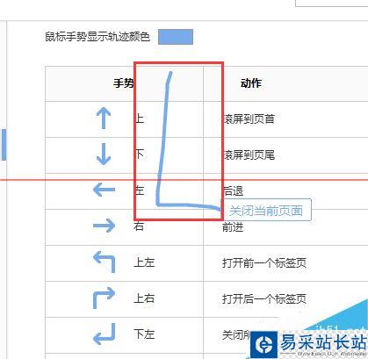368x359 pixels.
Task: Click the 下左 gesture label
Action: tap(144, 334)
